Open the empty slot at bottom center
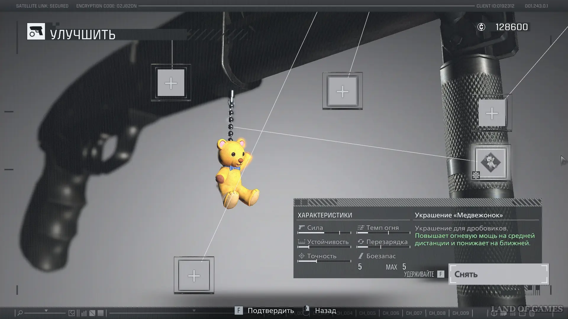The width and height of the screenshot is (568, 319). pos(194,276)
